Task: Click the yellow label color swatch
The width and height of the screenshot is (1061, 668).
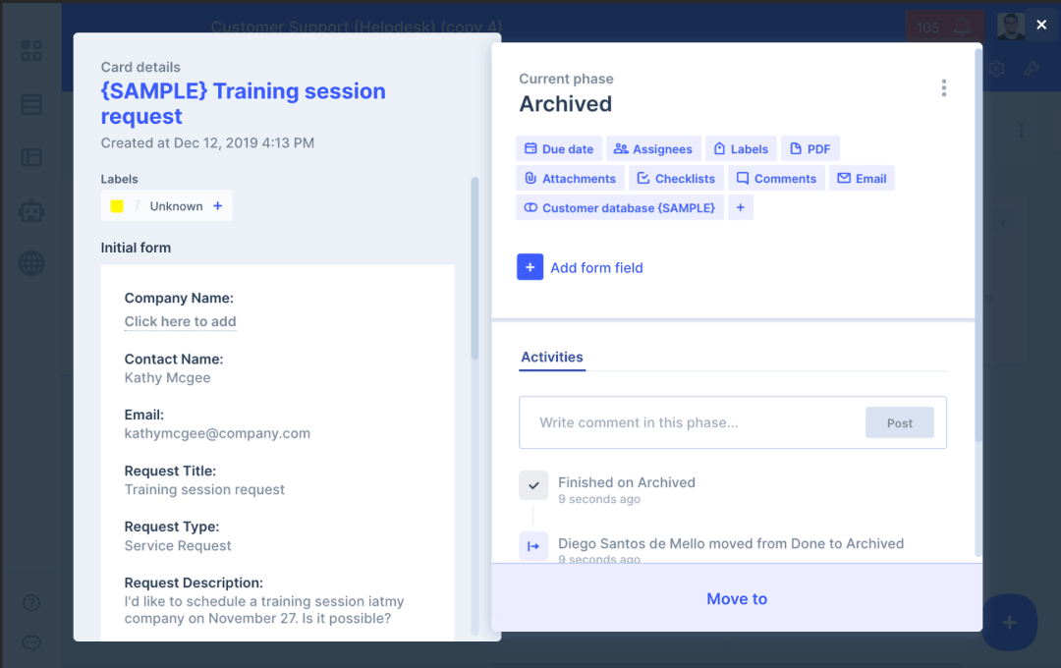Action: coord(117,206)
